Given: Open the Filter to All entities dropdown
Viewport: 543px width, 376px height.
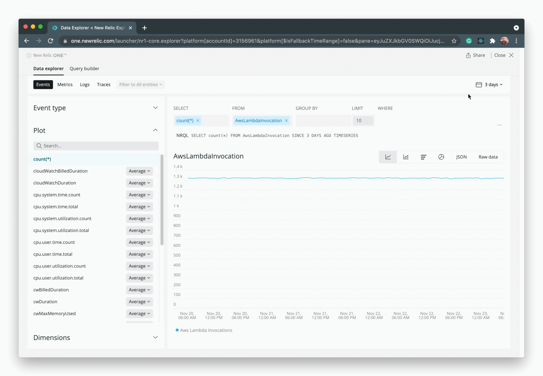Looking at the screenshot, I should pos(141,84).
